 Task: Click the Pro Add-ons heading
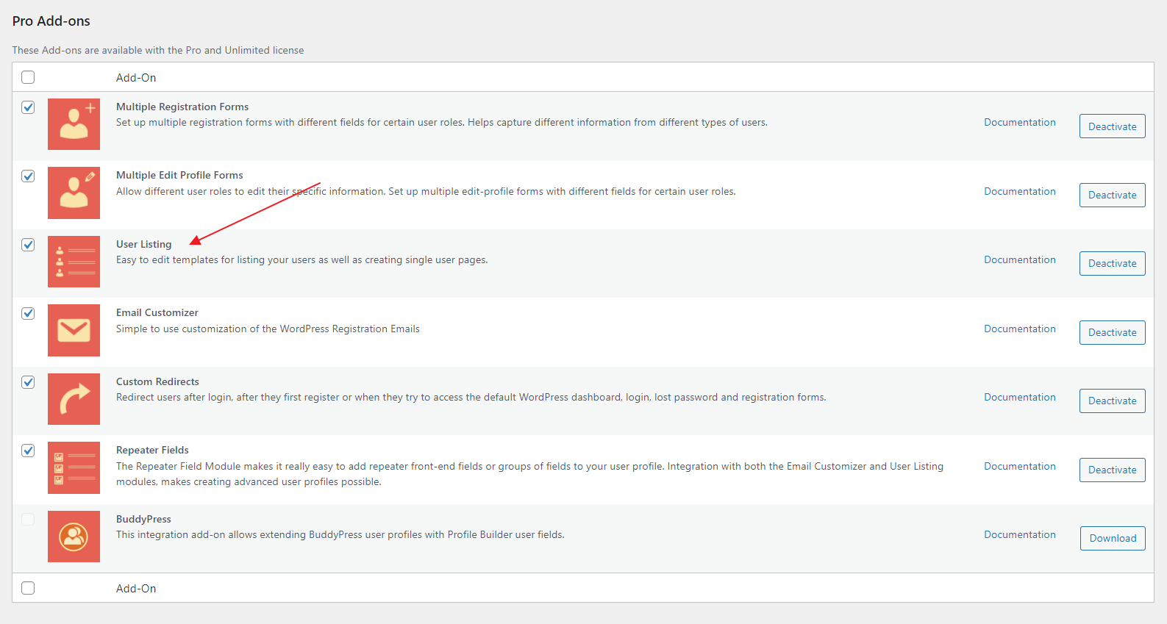point(51,21)
